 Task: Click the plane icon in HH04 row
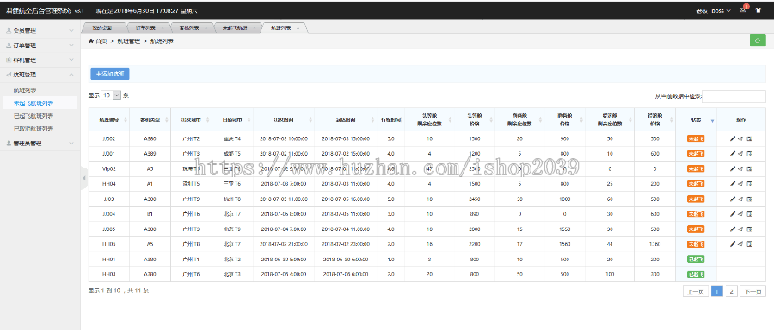(x=741, y=184)
